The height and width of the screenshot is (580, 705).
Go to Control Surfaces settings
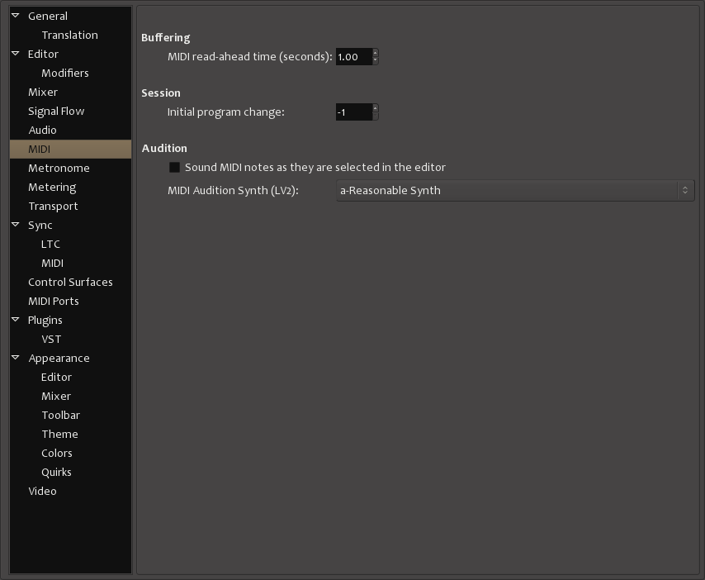(x=70, y=282)
